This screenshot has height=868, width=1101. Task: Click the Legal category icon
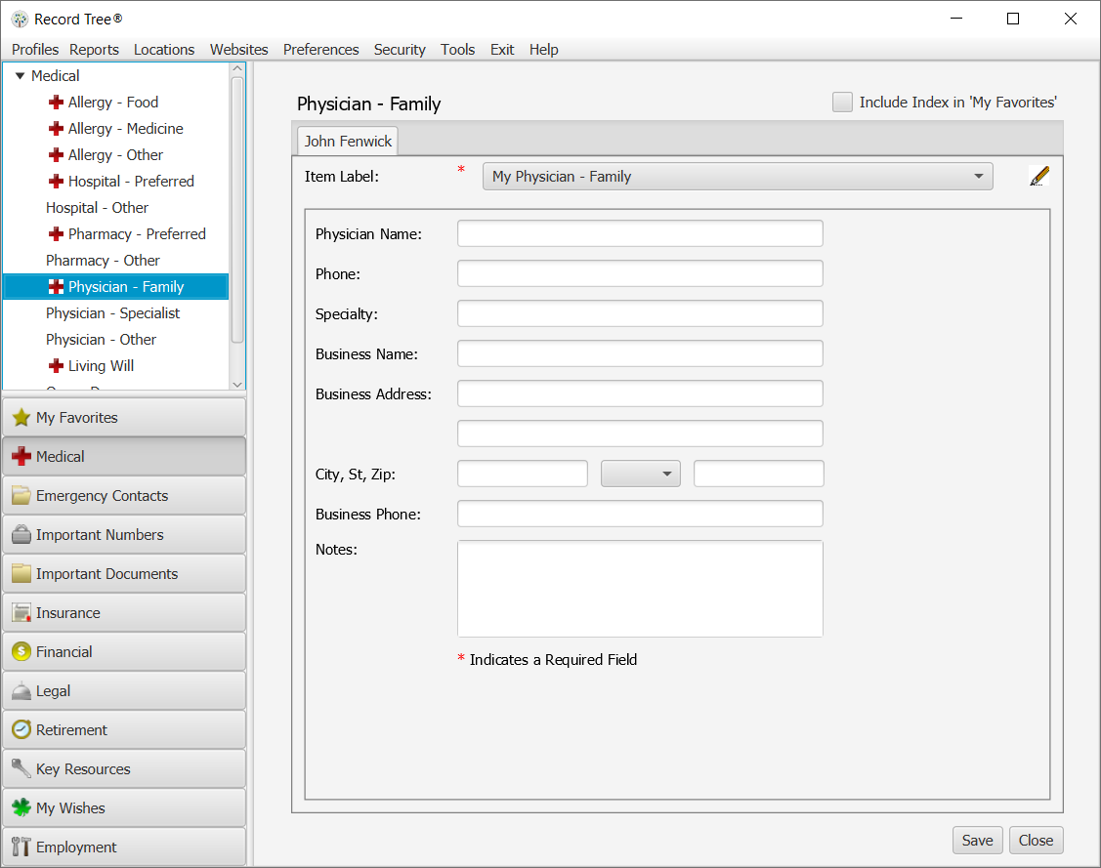point(21,690)
